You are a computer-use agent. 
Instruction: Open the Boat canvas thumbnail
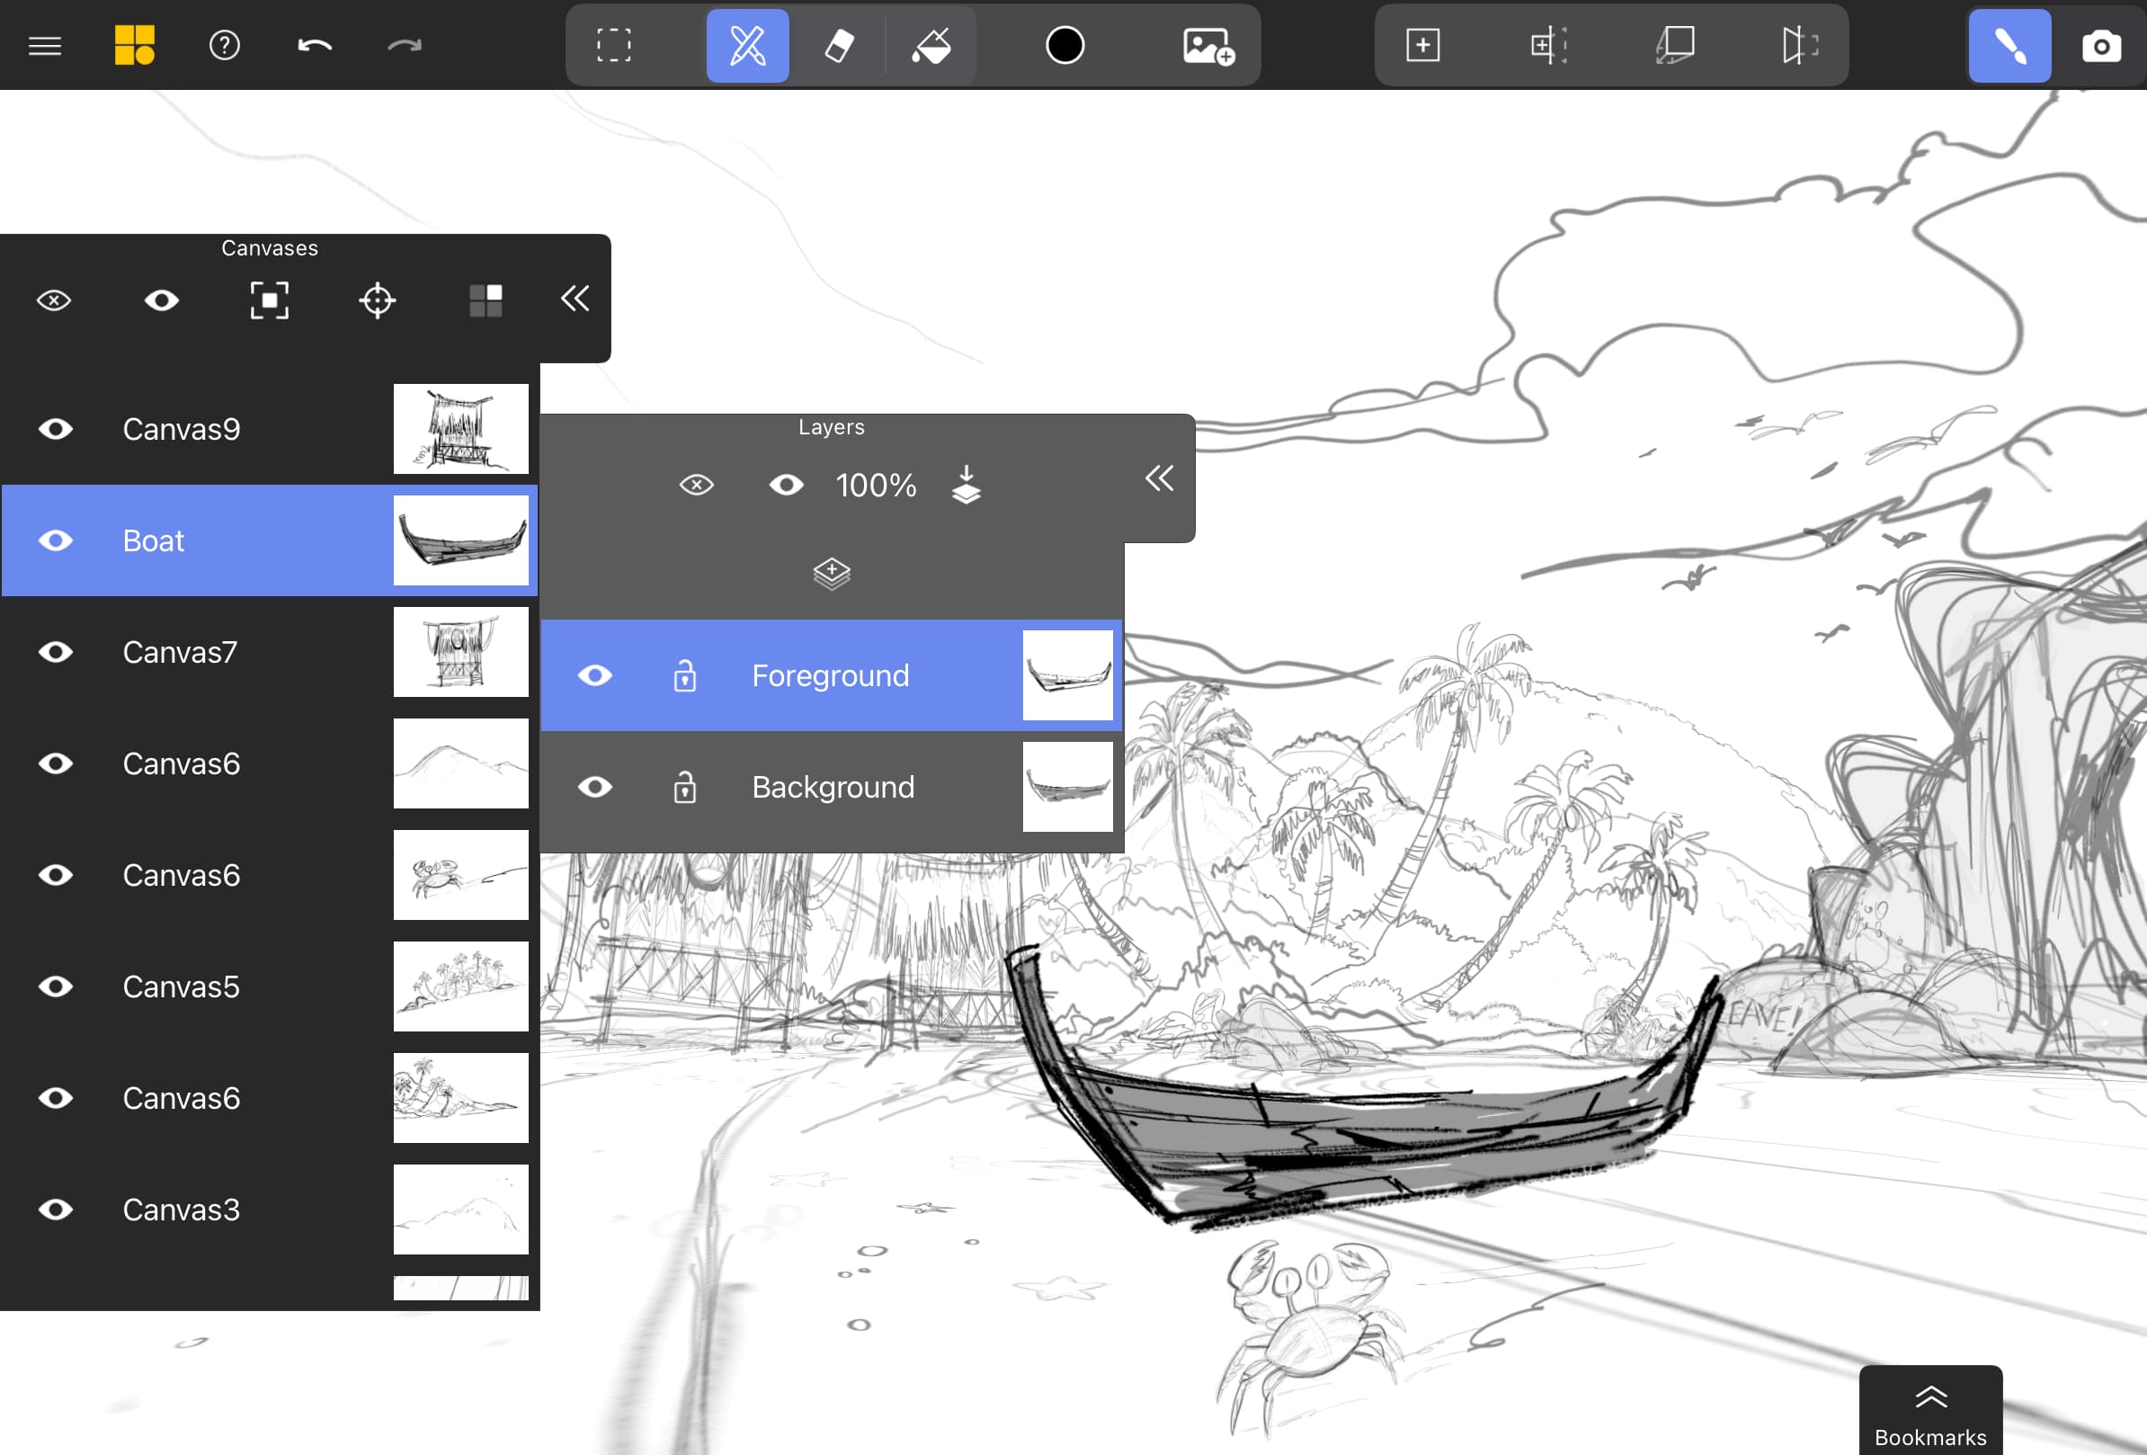(461, 540)
